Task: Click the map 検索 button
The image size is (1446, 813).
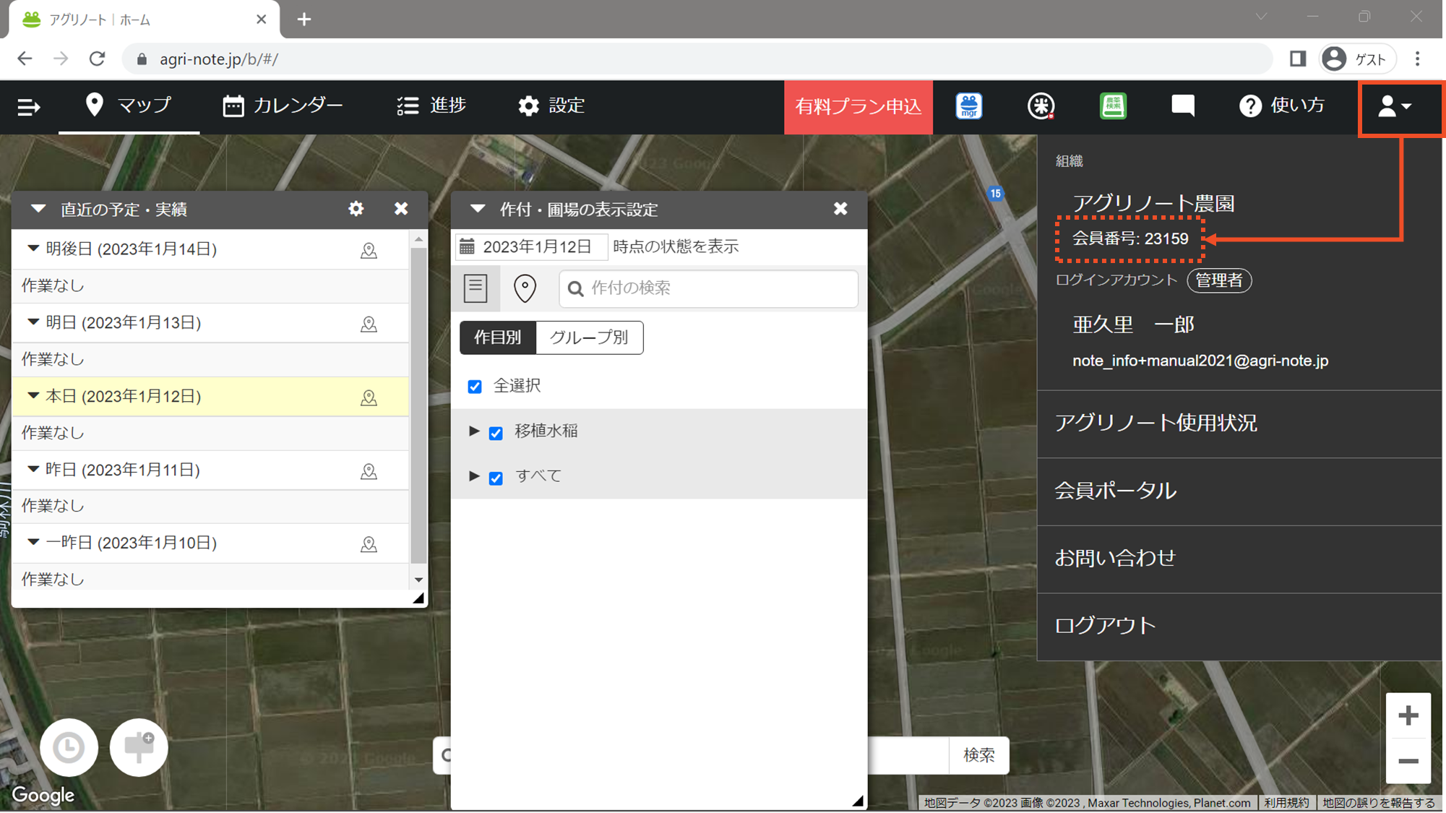Action: [x=979, y=755]
